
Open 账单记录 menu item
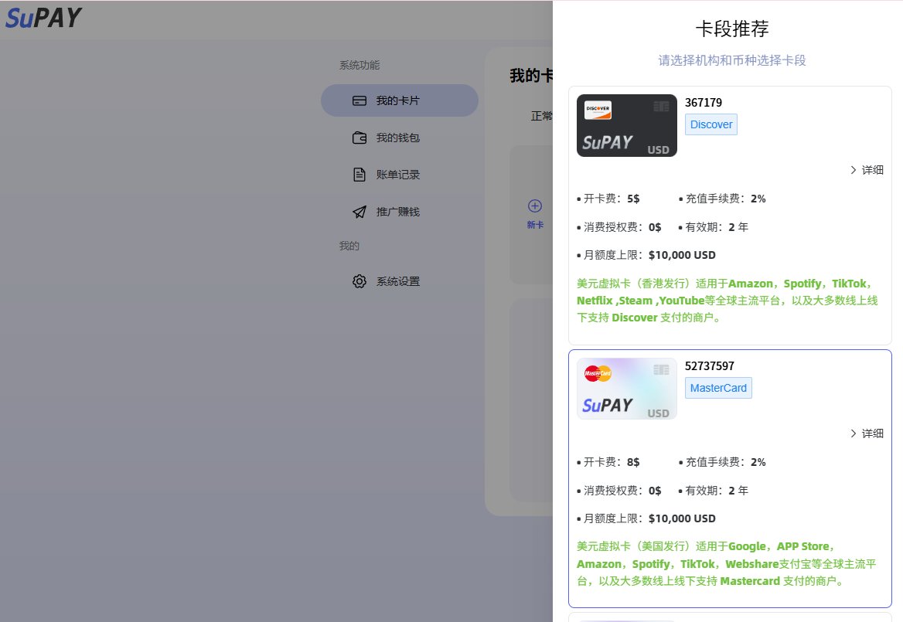400,175
